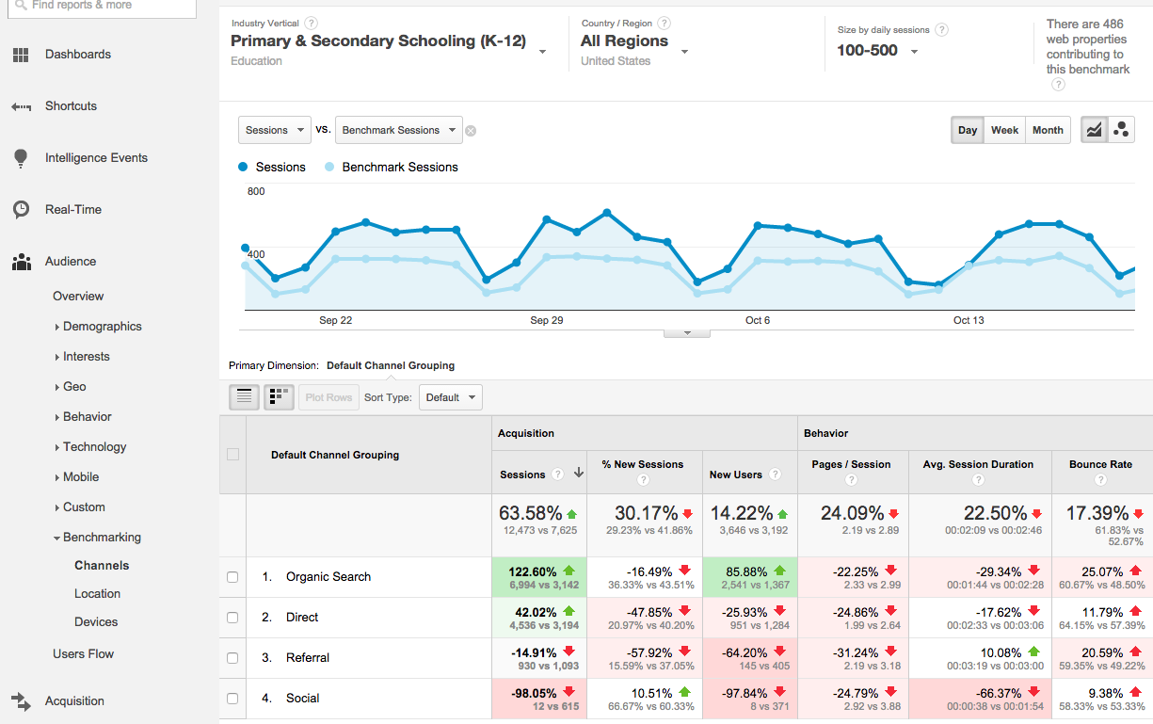The height and width of the screenshot is (724, 1153).
Task: Switch to motion chart view icon
Action: (x=1121, y=129)
